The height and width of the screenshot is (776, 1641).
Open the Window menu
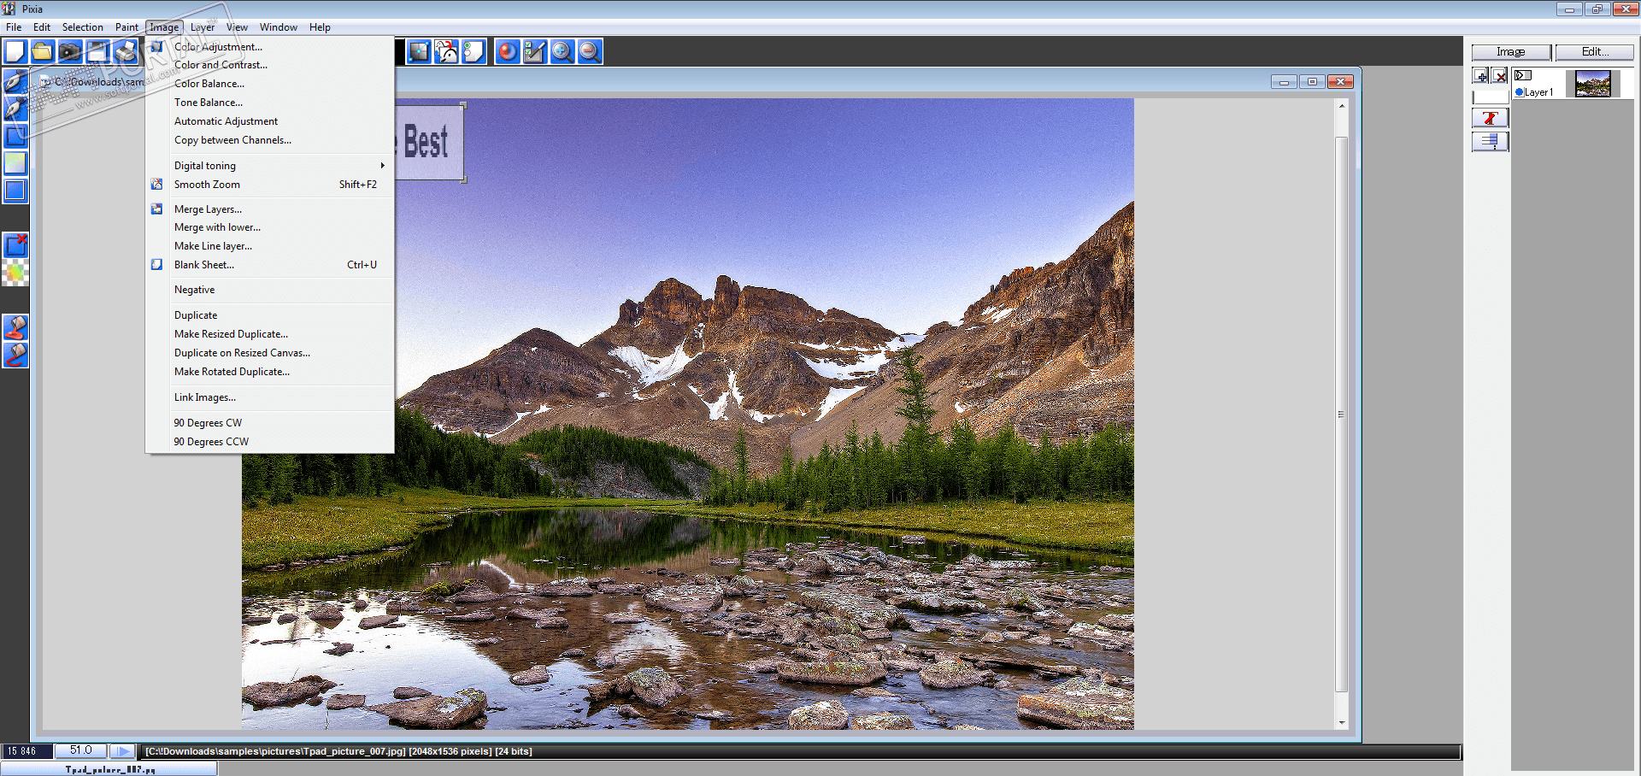[279, 27]
